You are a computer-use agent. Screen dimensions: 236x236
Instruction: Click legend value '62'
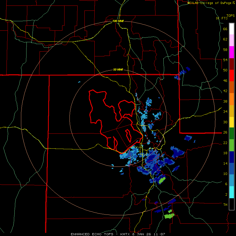pyautogui.click(x=225, y=39)
